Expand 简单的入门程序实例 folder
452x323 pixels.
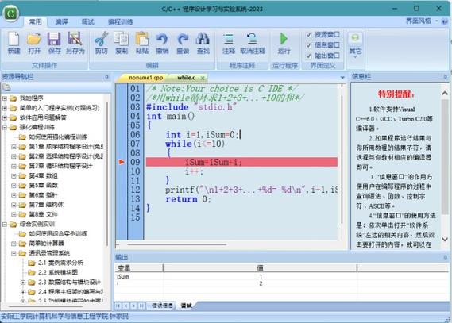pyautogui.click(x=5, y=108)
